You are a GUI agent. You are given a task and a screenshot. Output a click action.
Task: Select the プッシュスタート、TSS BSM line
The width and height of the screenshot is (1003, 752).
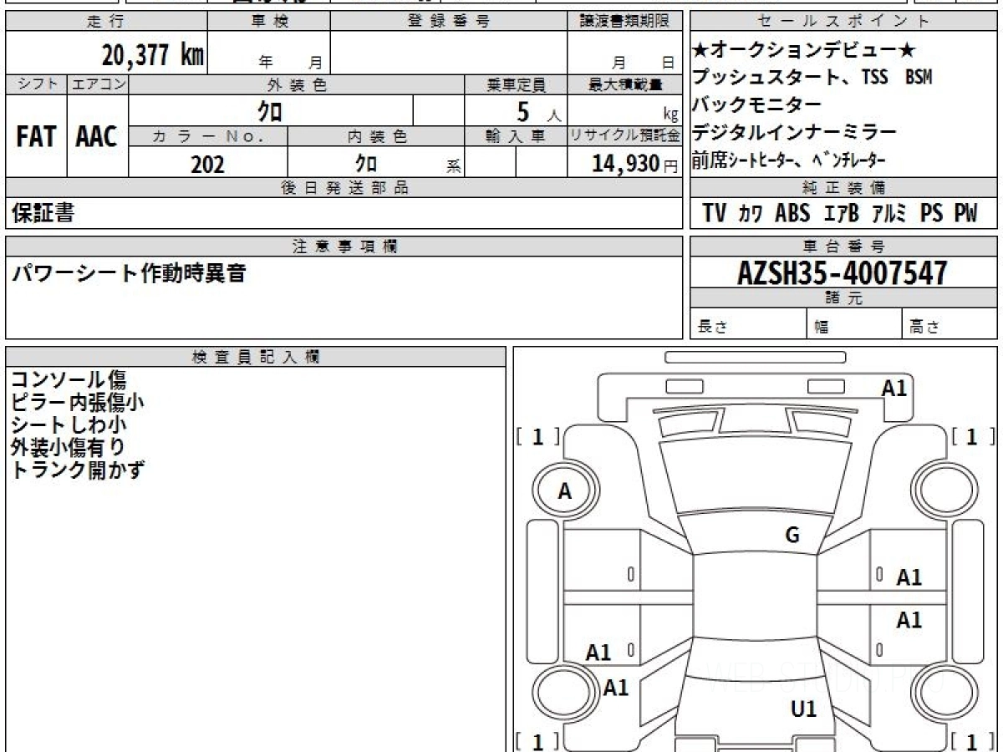pos(812,78)
